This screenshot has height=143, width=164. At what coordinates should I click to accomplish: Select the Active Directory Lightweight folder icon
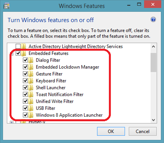click(24, 46)
